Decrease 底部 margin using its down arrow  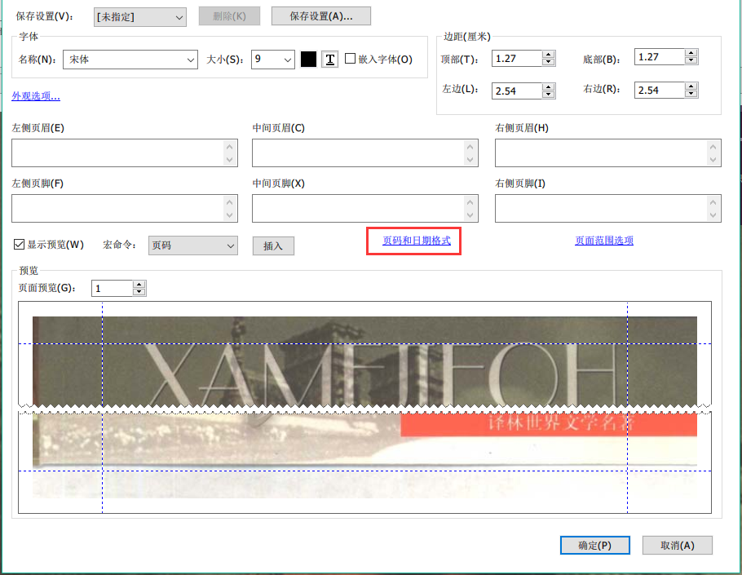(x=692, y=62)
